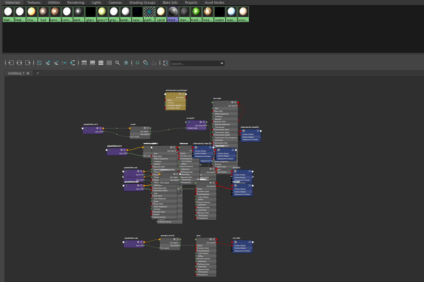Create a new tab with the plus button
The height and width of the screenshot is (282, 424).
pyautogui.click(x=38, y=73)
